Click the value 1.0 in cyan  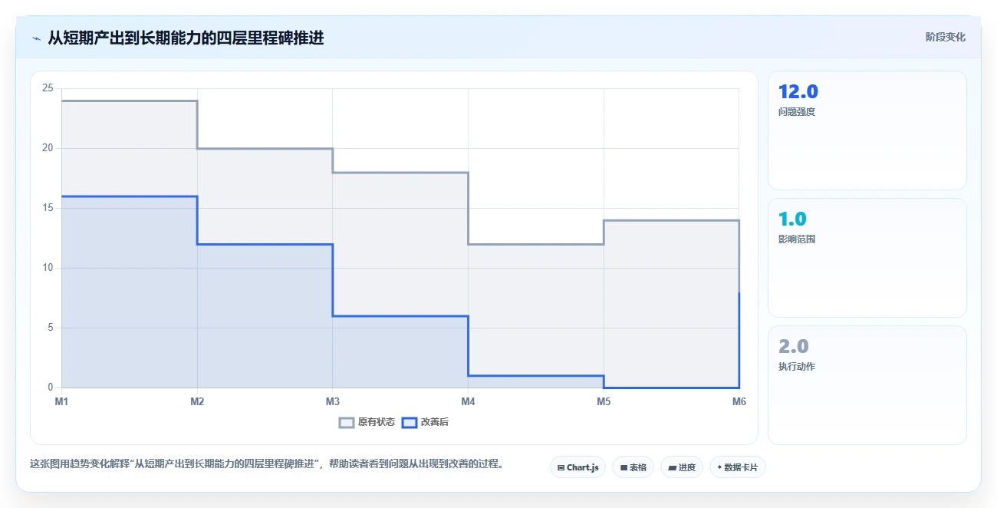(x=792, y=219)
